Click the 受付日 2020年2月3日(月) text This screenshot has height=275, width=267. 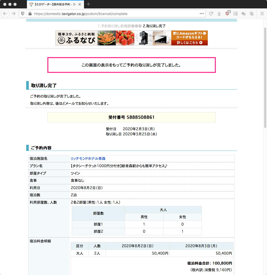(x=130, y=129)
